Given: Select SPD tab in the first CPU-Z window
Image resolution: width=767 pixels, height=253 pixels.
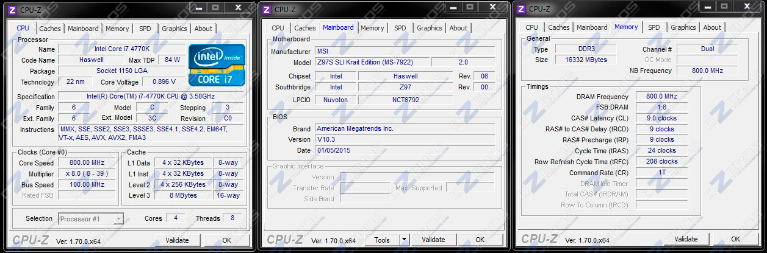Looking at the screenshot, I should coord(145,29).
